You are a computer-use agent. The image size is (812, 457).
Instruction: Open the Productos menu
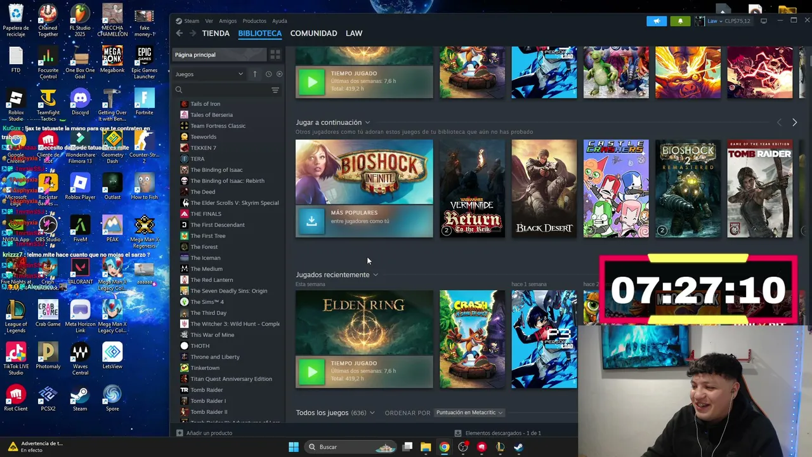(x=254, y=21)
